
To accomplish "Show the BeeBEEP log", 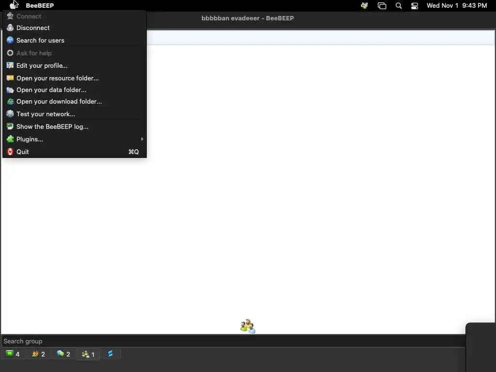I will click(x=74, y=126).
